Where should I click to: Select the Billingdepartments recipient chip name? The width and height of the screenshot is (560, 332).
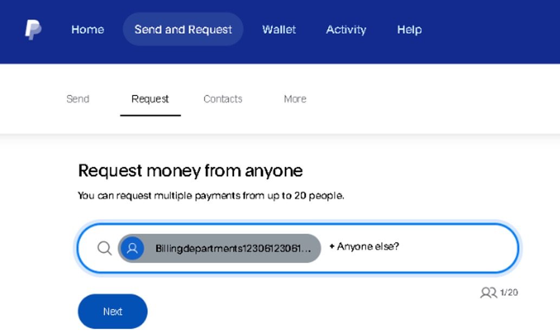(233, 248)
